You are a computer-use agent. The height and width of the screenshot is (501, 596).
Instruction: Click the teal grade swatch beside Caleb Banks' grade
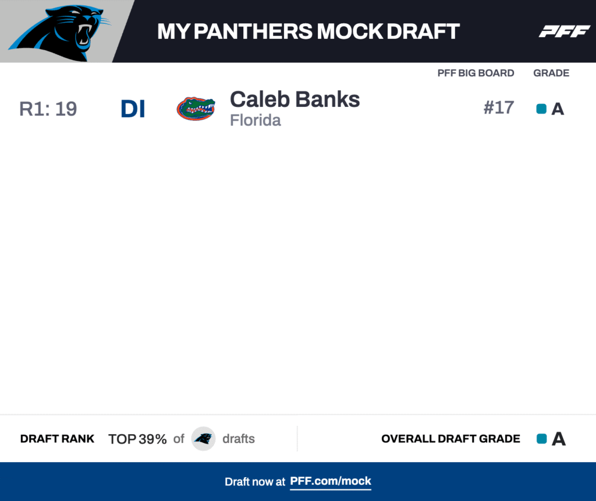[x=541, y=109]
